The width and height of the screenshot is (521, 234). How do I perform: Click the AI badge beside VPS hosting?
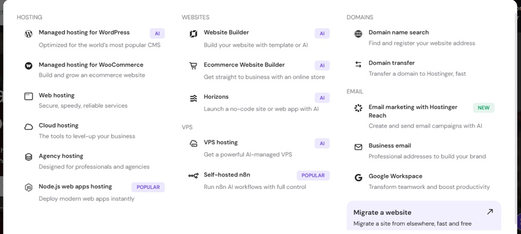coord(322,143)
